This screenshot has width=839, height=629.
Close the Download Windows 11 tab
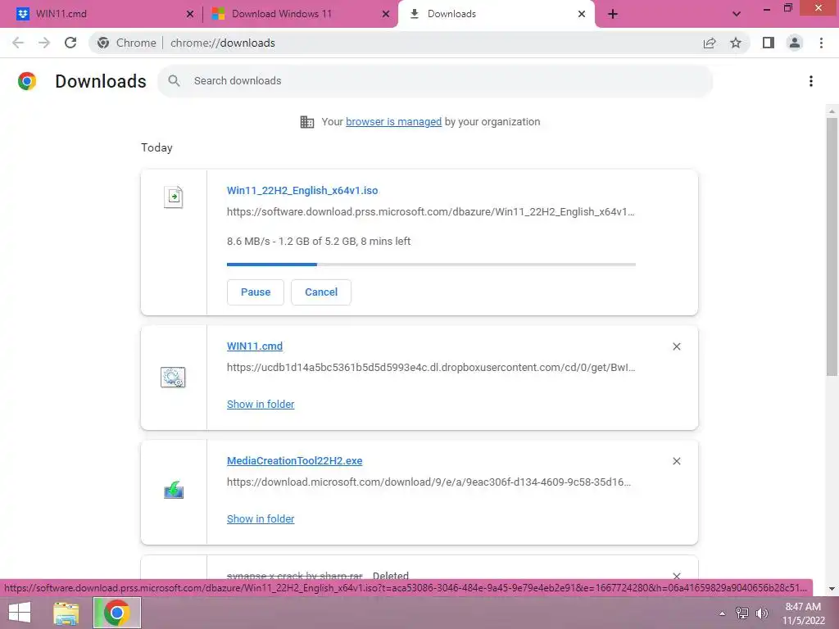(386, 14)
